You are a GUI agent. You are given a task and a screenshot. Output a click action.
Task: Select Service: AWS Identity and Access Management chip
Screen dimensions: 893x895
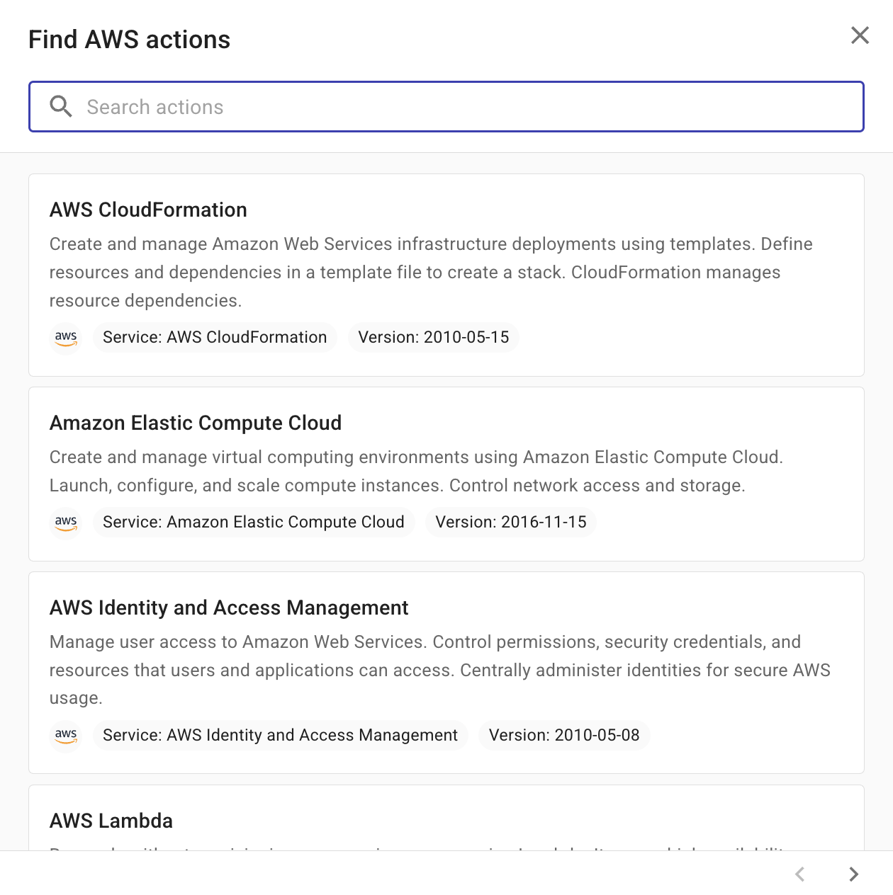(281, 735)
